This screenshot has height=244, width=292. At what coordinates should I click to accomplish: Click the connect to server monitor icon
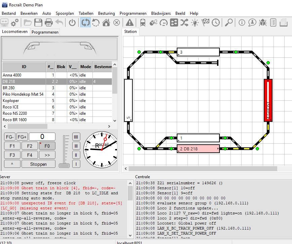[4, 23]
